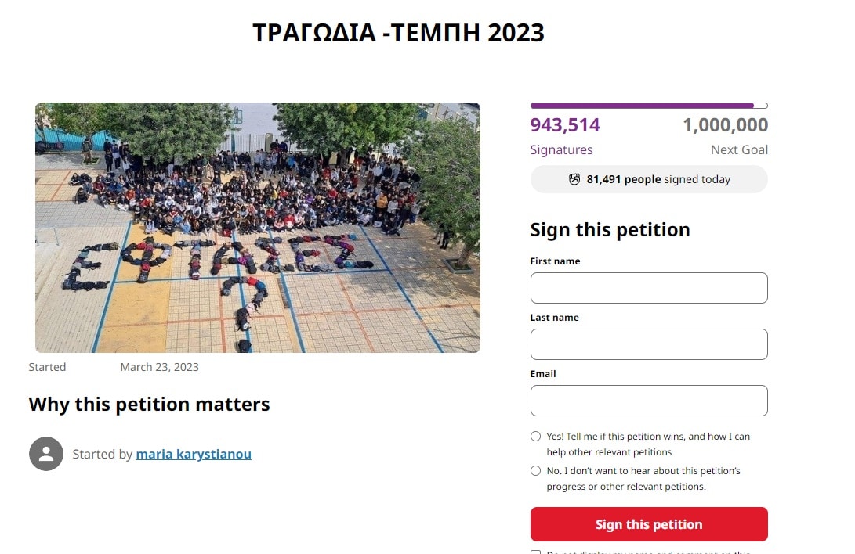Viewport: 855px width, 554px height.
Task: Focus the Last name input box
Action: 649,344
